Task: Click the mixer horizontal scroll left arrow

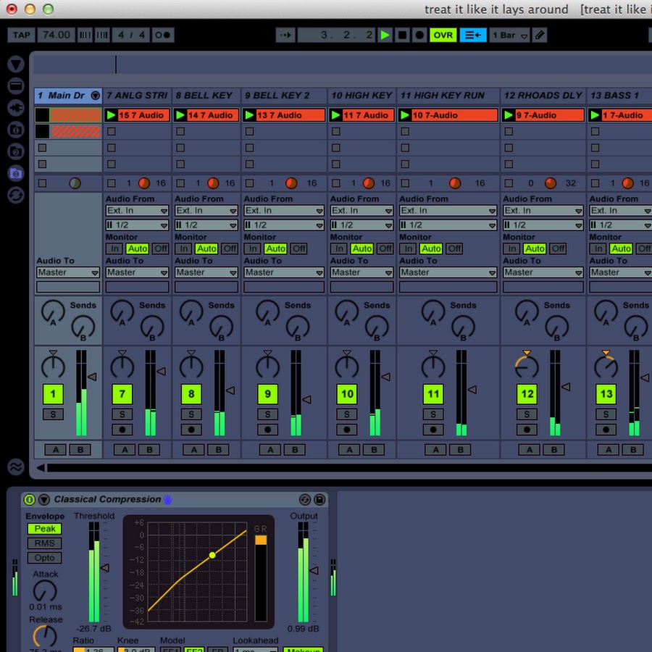Action: coord(41,468)
